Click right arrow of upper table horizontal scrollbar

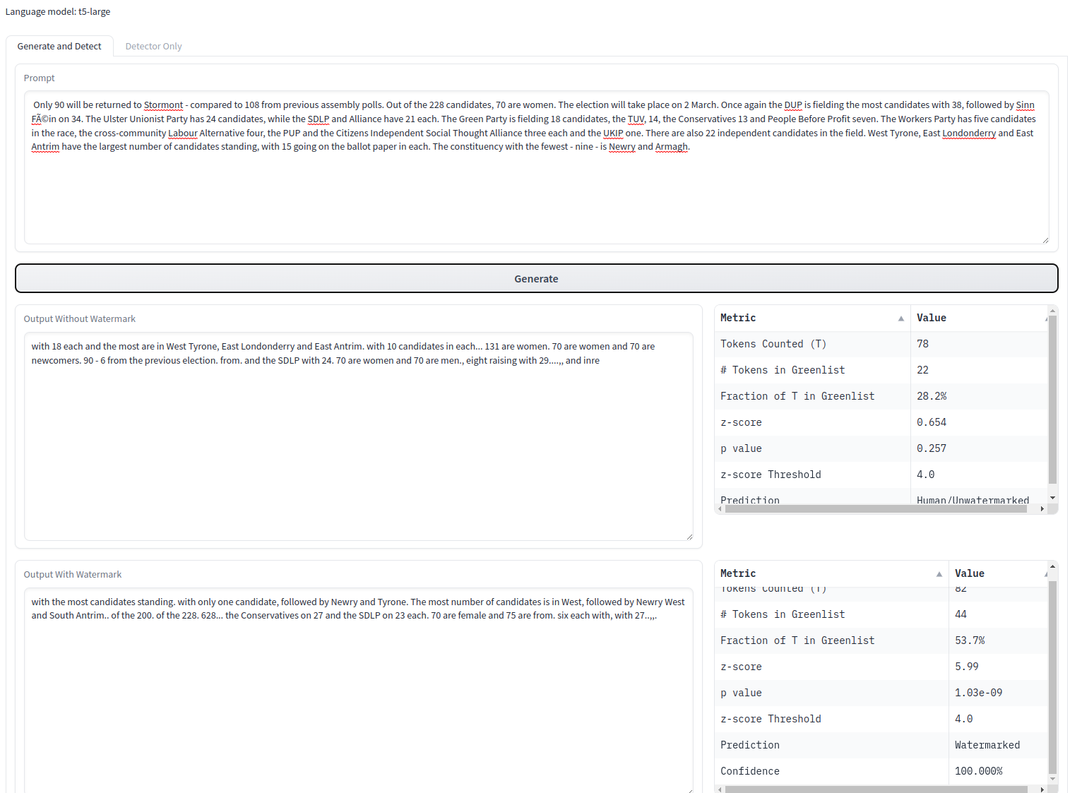tap(1042, 508)
